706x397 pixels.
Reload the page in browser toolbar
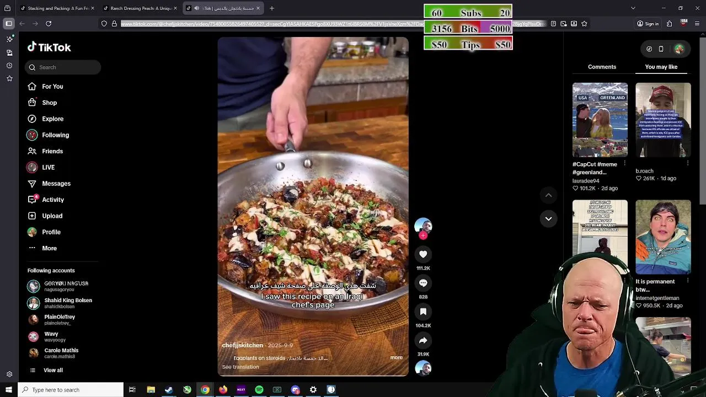pyautogui.click(x=49, y=24)
